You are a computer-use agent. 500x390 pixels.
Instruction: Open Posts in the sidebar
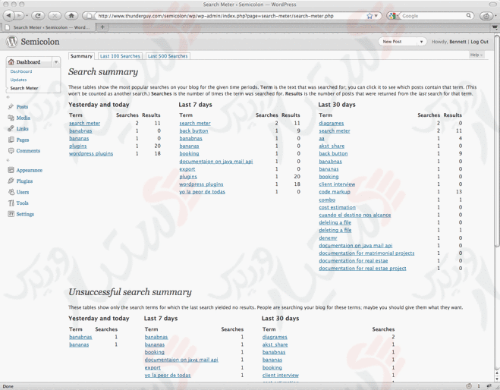tap(22, 107)
